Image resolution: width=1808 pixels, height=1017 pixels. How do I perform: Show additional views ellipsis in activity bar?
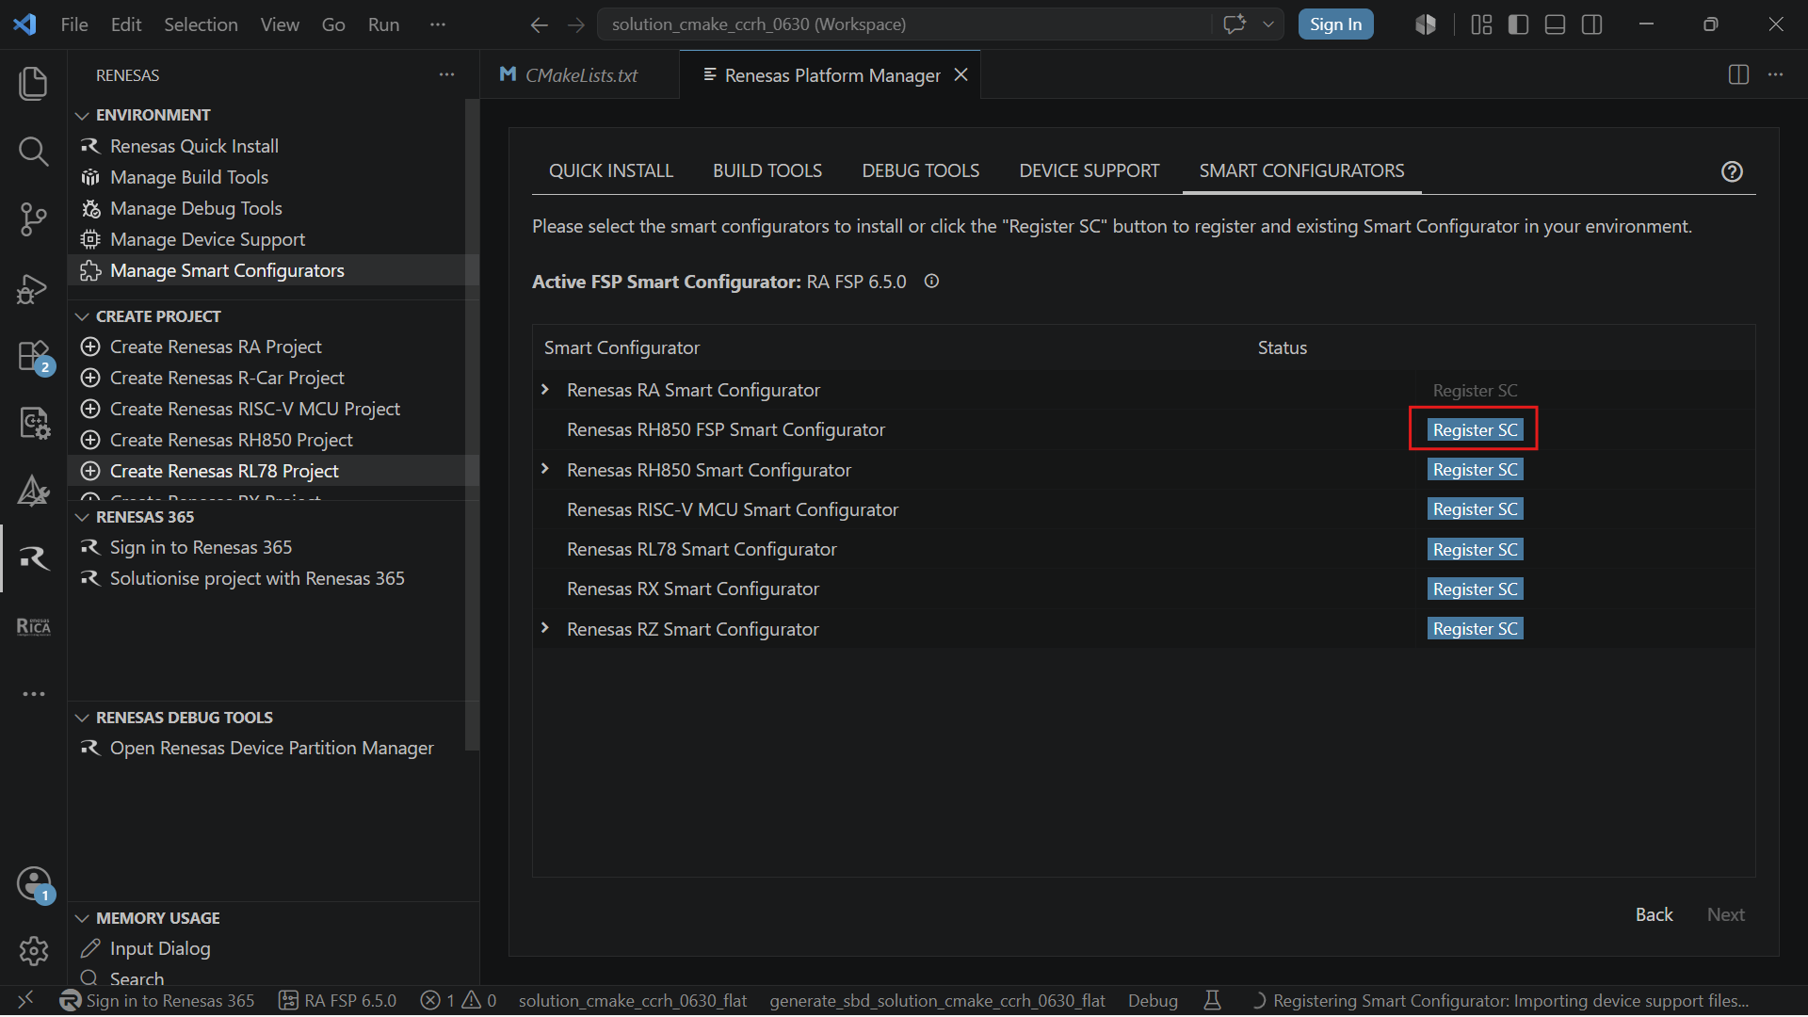[34, 694]
